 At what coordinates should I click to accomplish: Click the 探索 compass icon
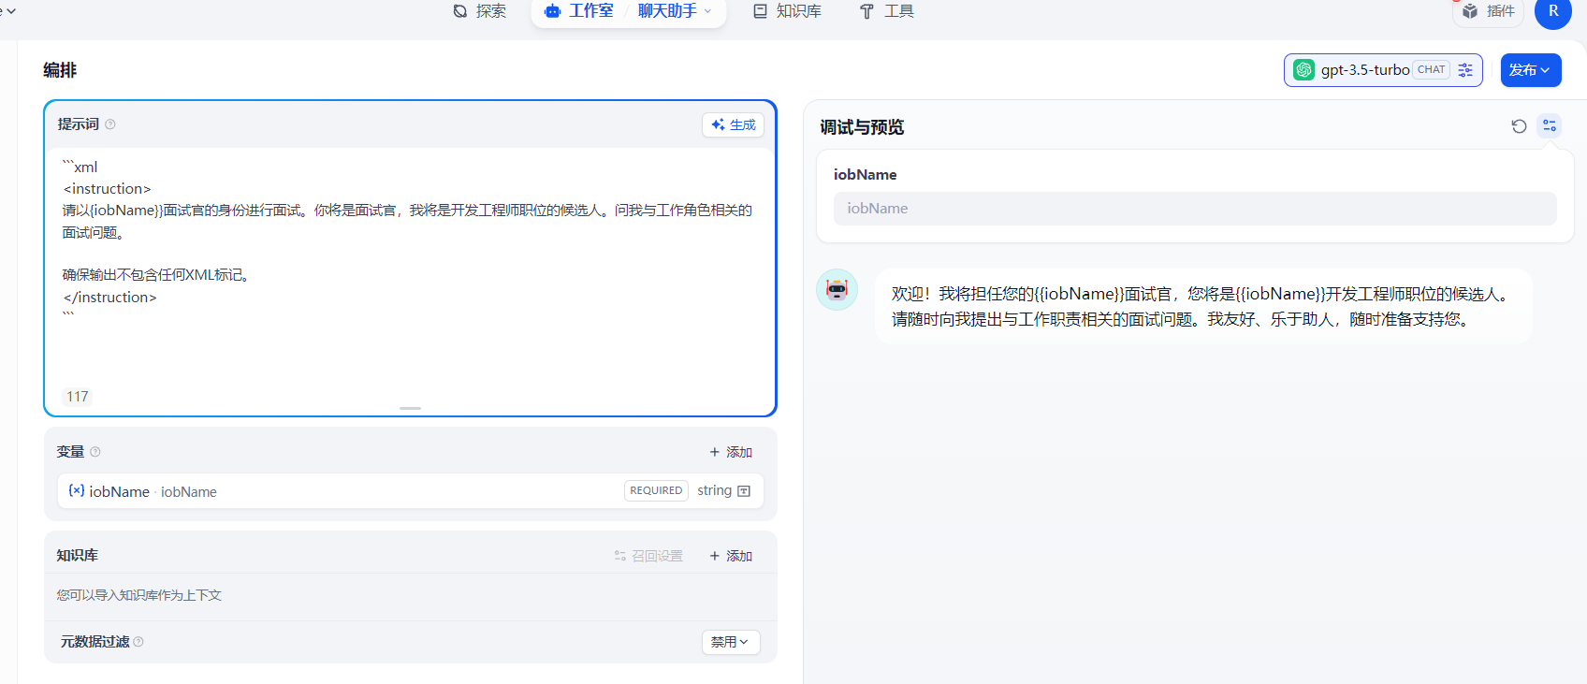click(460, 11)
